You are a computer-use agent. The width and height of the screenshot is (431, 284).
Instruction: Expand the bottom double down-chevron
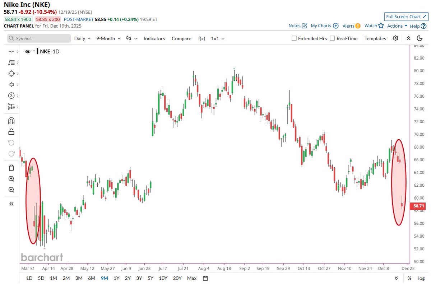396,278
